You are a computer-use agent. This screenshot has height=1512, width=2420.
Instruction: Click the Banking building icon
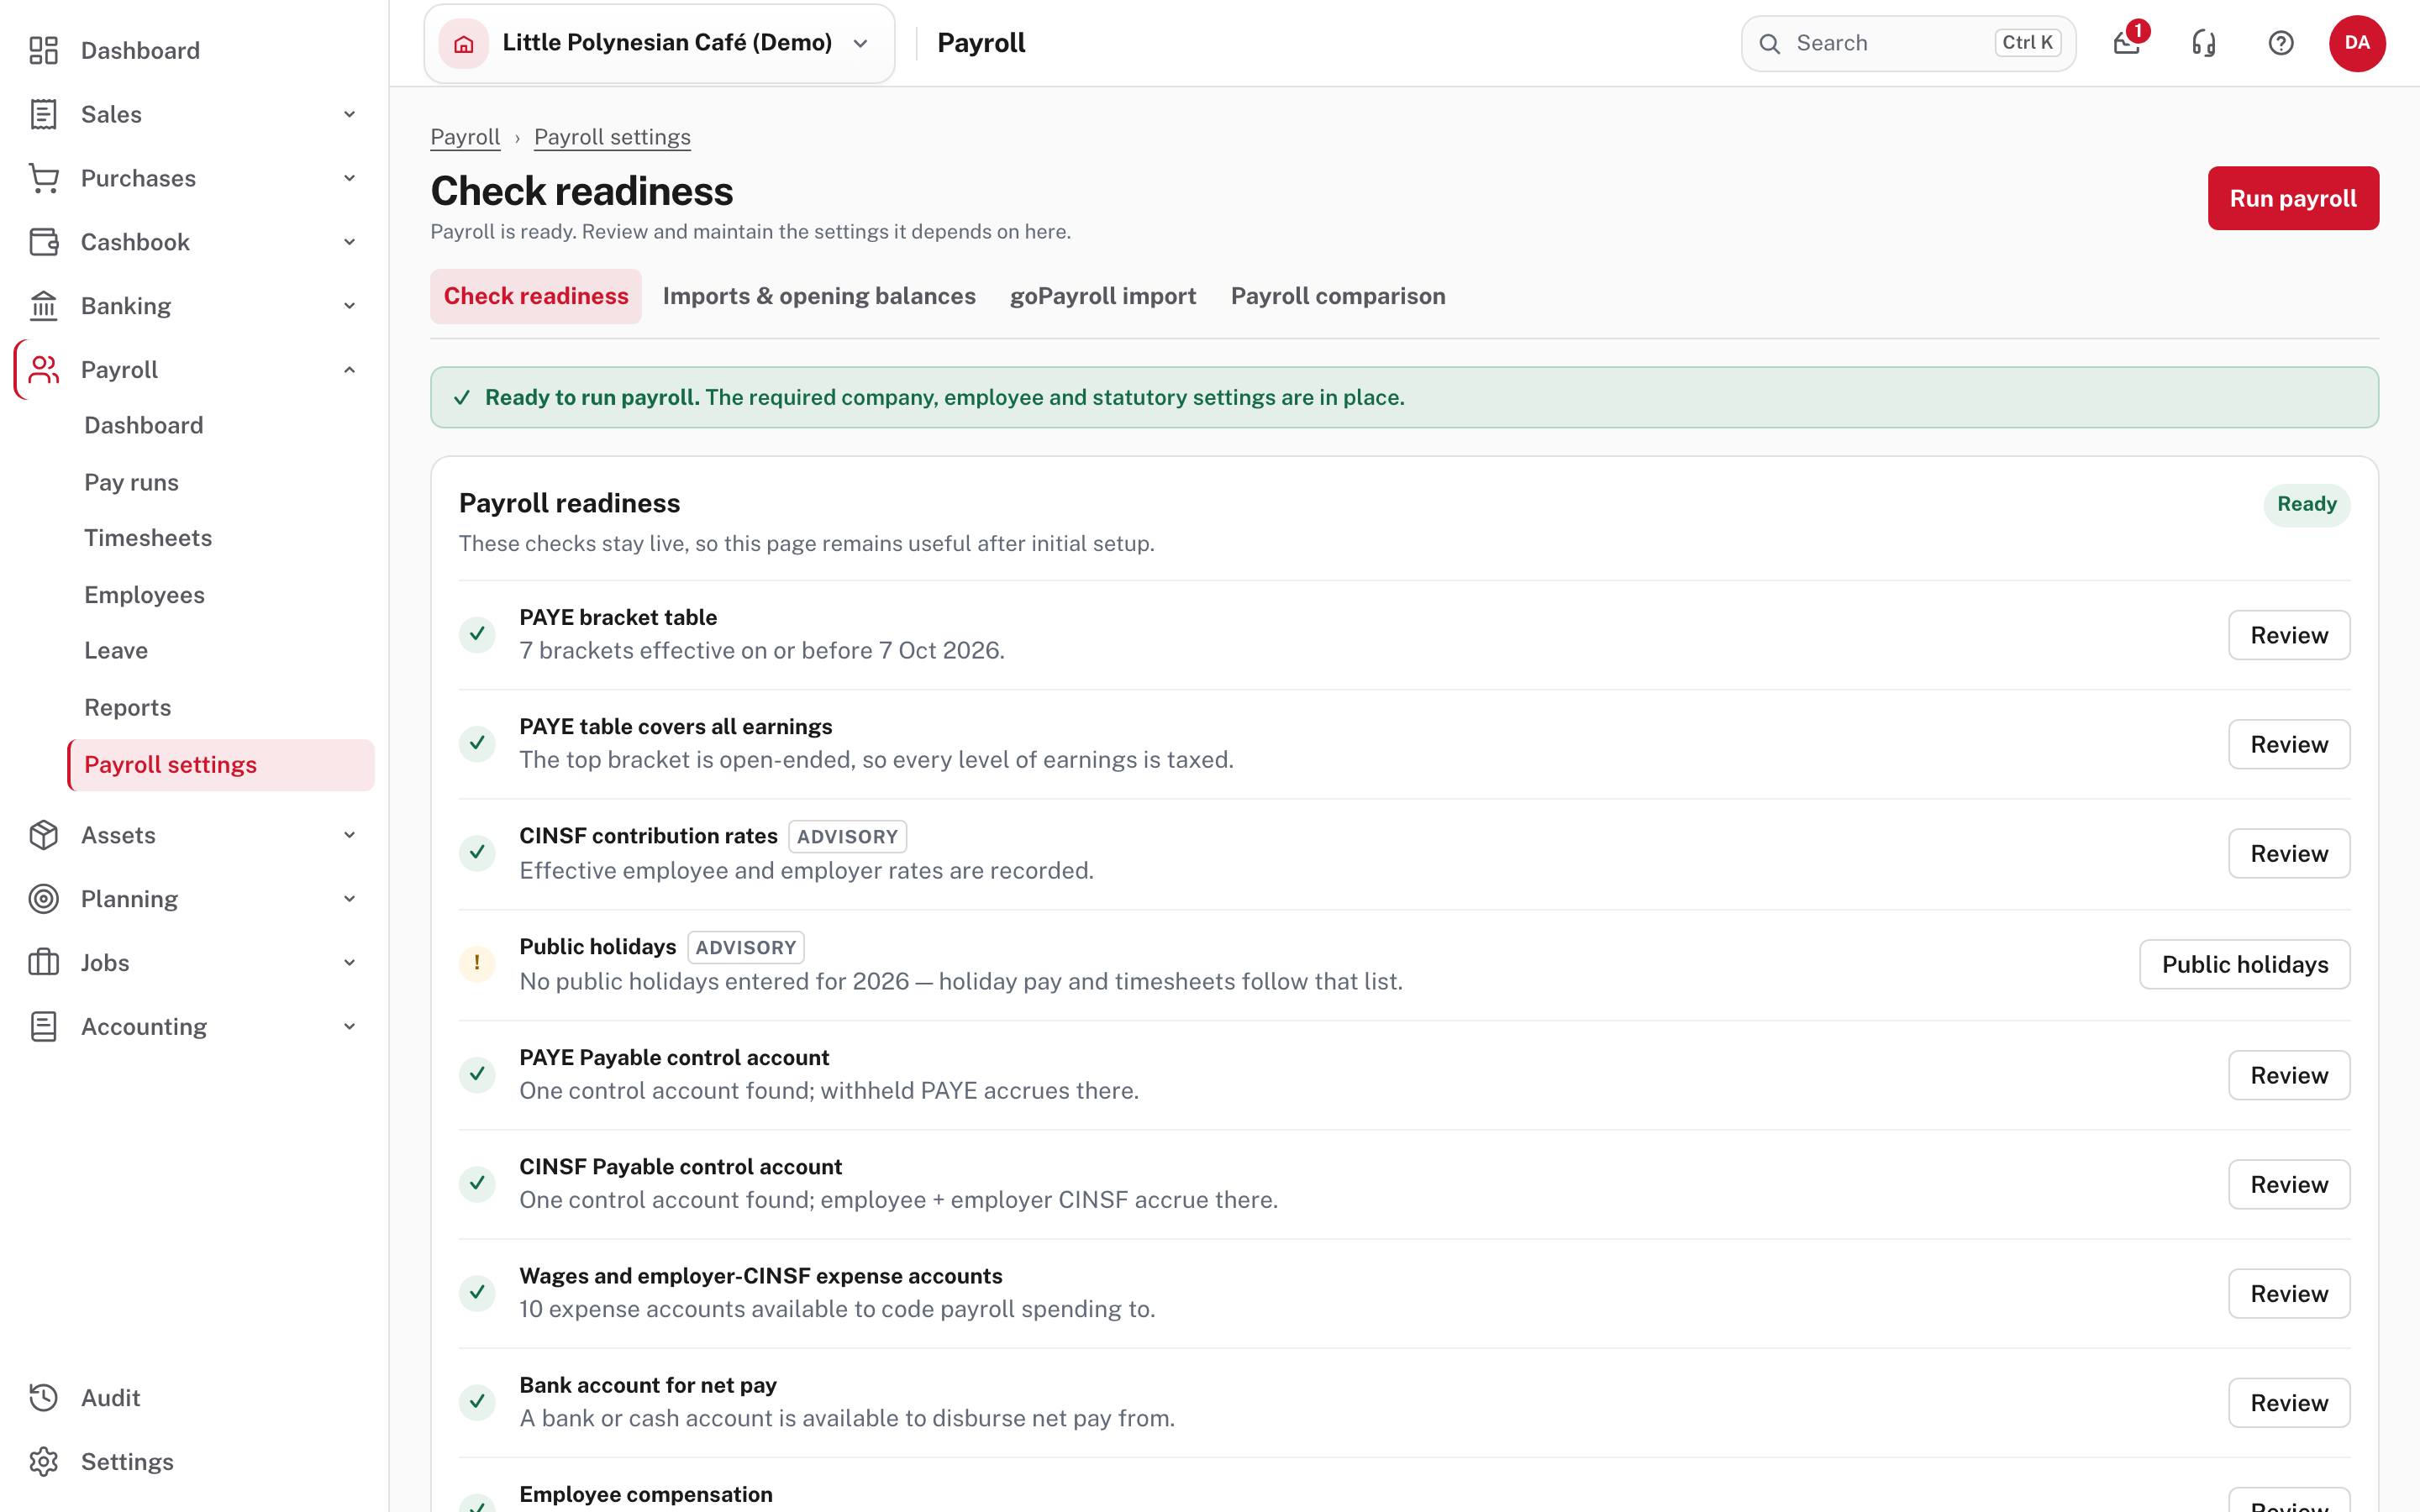pyautogui.click(x=43, y=306)
